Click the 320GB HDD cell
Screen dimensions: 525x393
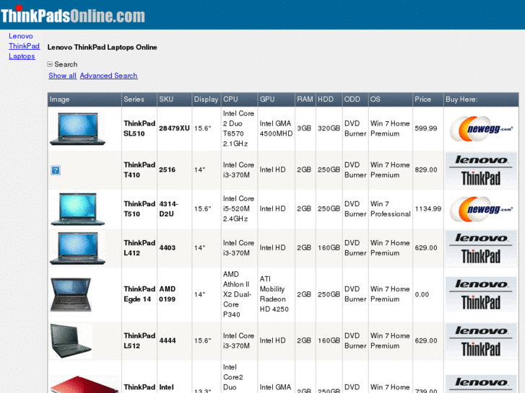pyautogui.click(x=329, y=128)
